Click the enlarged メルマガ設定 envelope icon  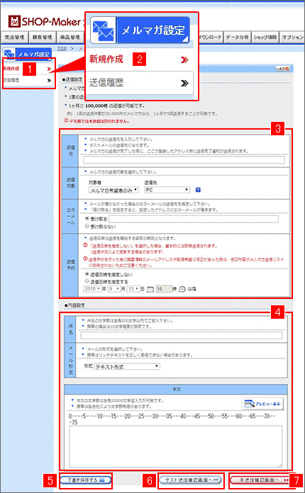coord(104,30)
